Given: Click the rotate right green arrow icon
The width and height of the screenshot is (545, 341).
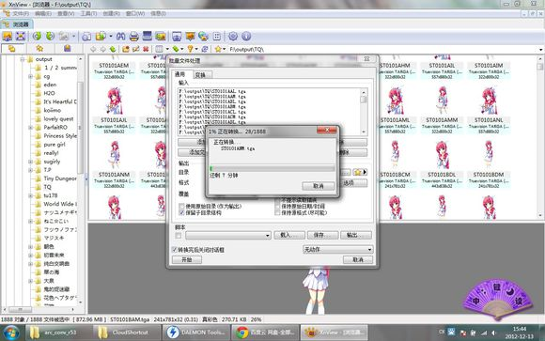Looking at the screenshot, I should coord(51,36).
